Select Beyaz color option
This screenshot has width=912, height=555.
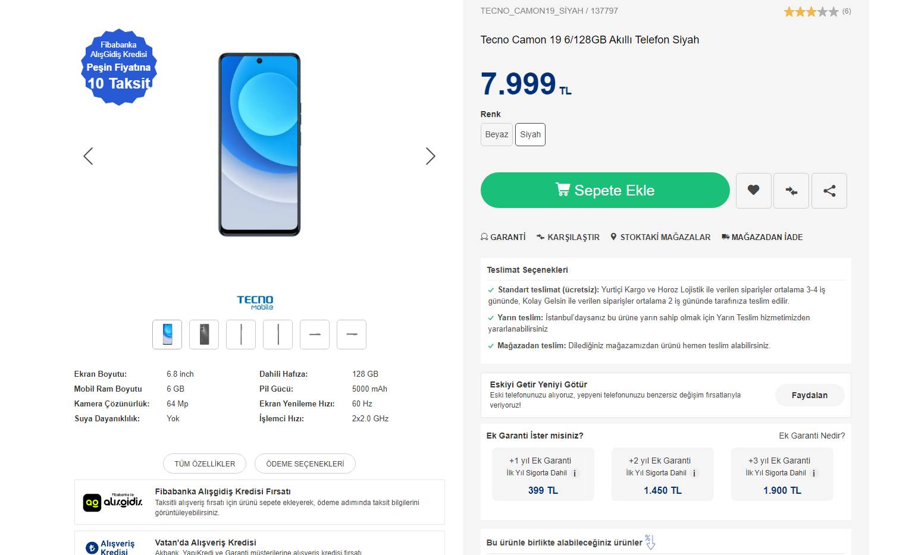tap(496, 134)
